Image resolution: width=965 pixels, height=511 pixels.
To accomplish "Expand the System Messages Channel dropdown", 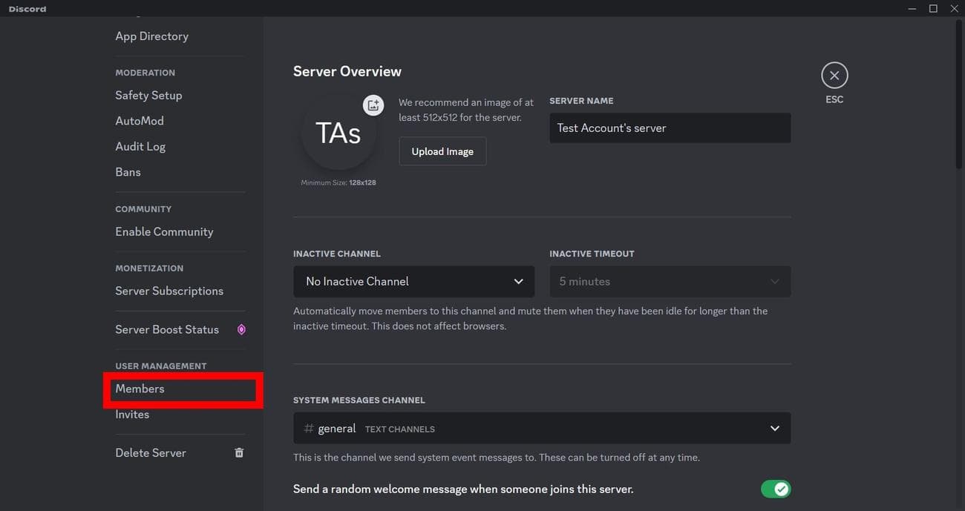I will pos(541,429).
